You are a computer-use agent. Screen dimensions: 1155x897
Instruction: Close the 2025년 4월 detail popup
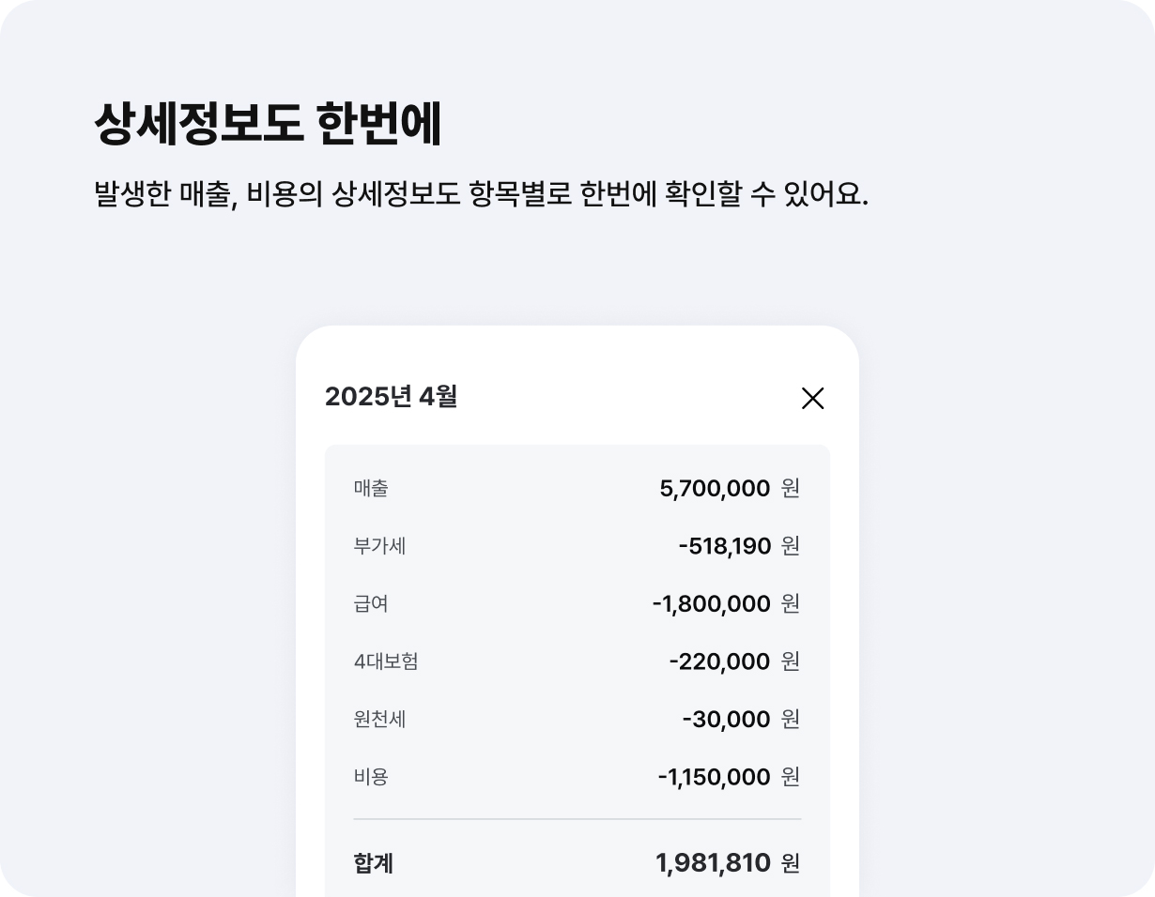tap(812, 398)
